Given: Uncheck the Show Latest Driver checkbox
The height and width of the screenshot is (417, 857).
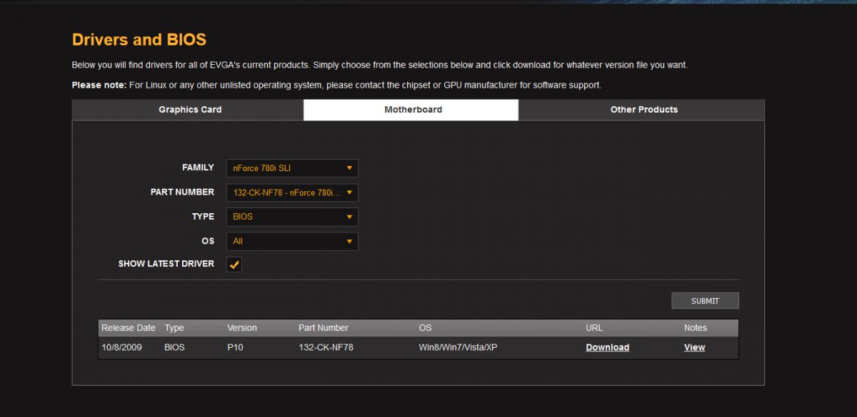Looking at the screenshot, I should [x=234, y=264].
